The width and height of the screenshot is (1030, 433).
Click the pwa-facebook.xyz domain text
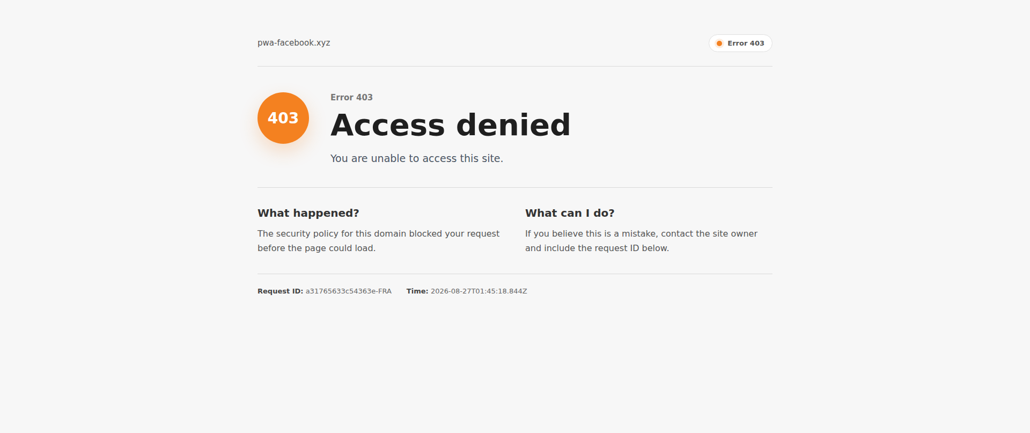(294, 43)
